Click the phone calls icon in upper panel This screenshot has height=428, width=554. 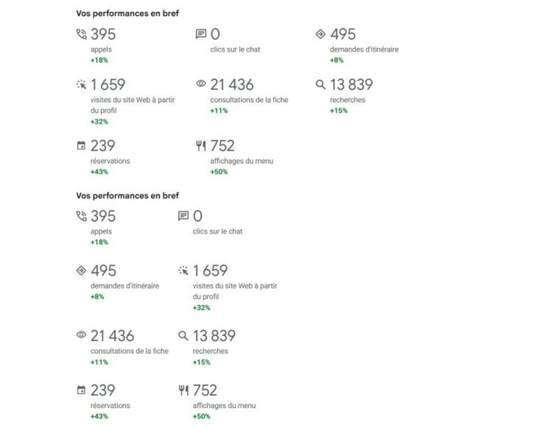tap(81, 34)
